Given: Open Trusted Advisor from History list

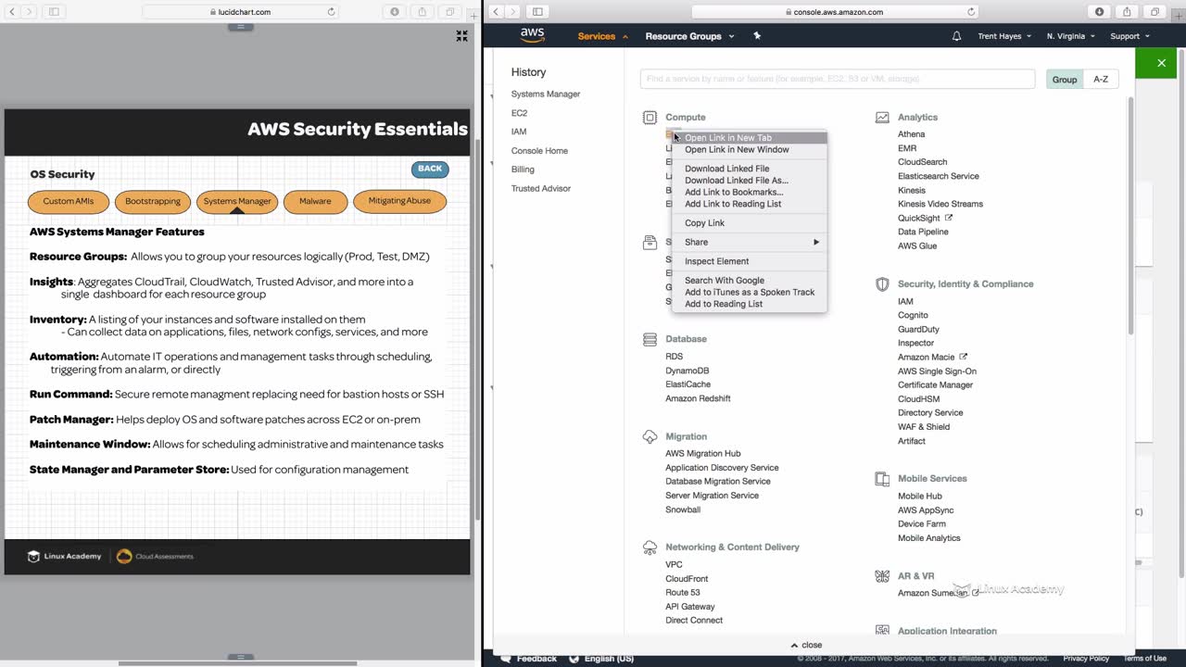Looking at the screenshot, I should 541,189.
